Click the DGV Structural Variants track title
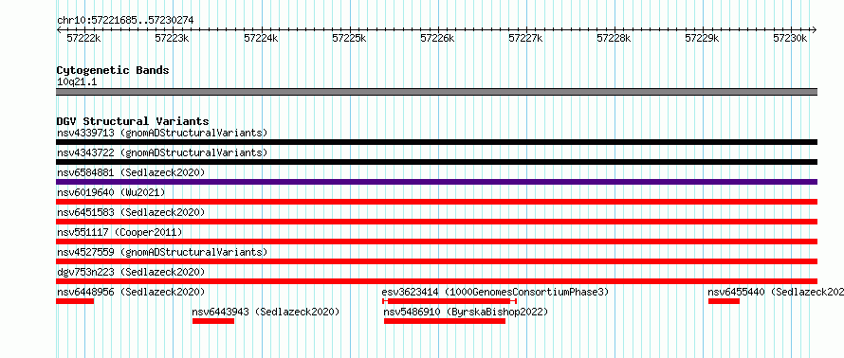844x358 pixels. tap(133, 121)
